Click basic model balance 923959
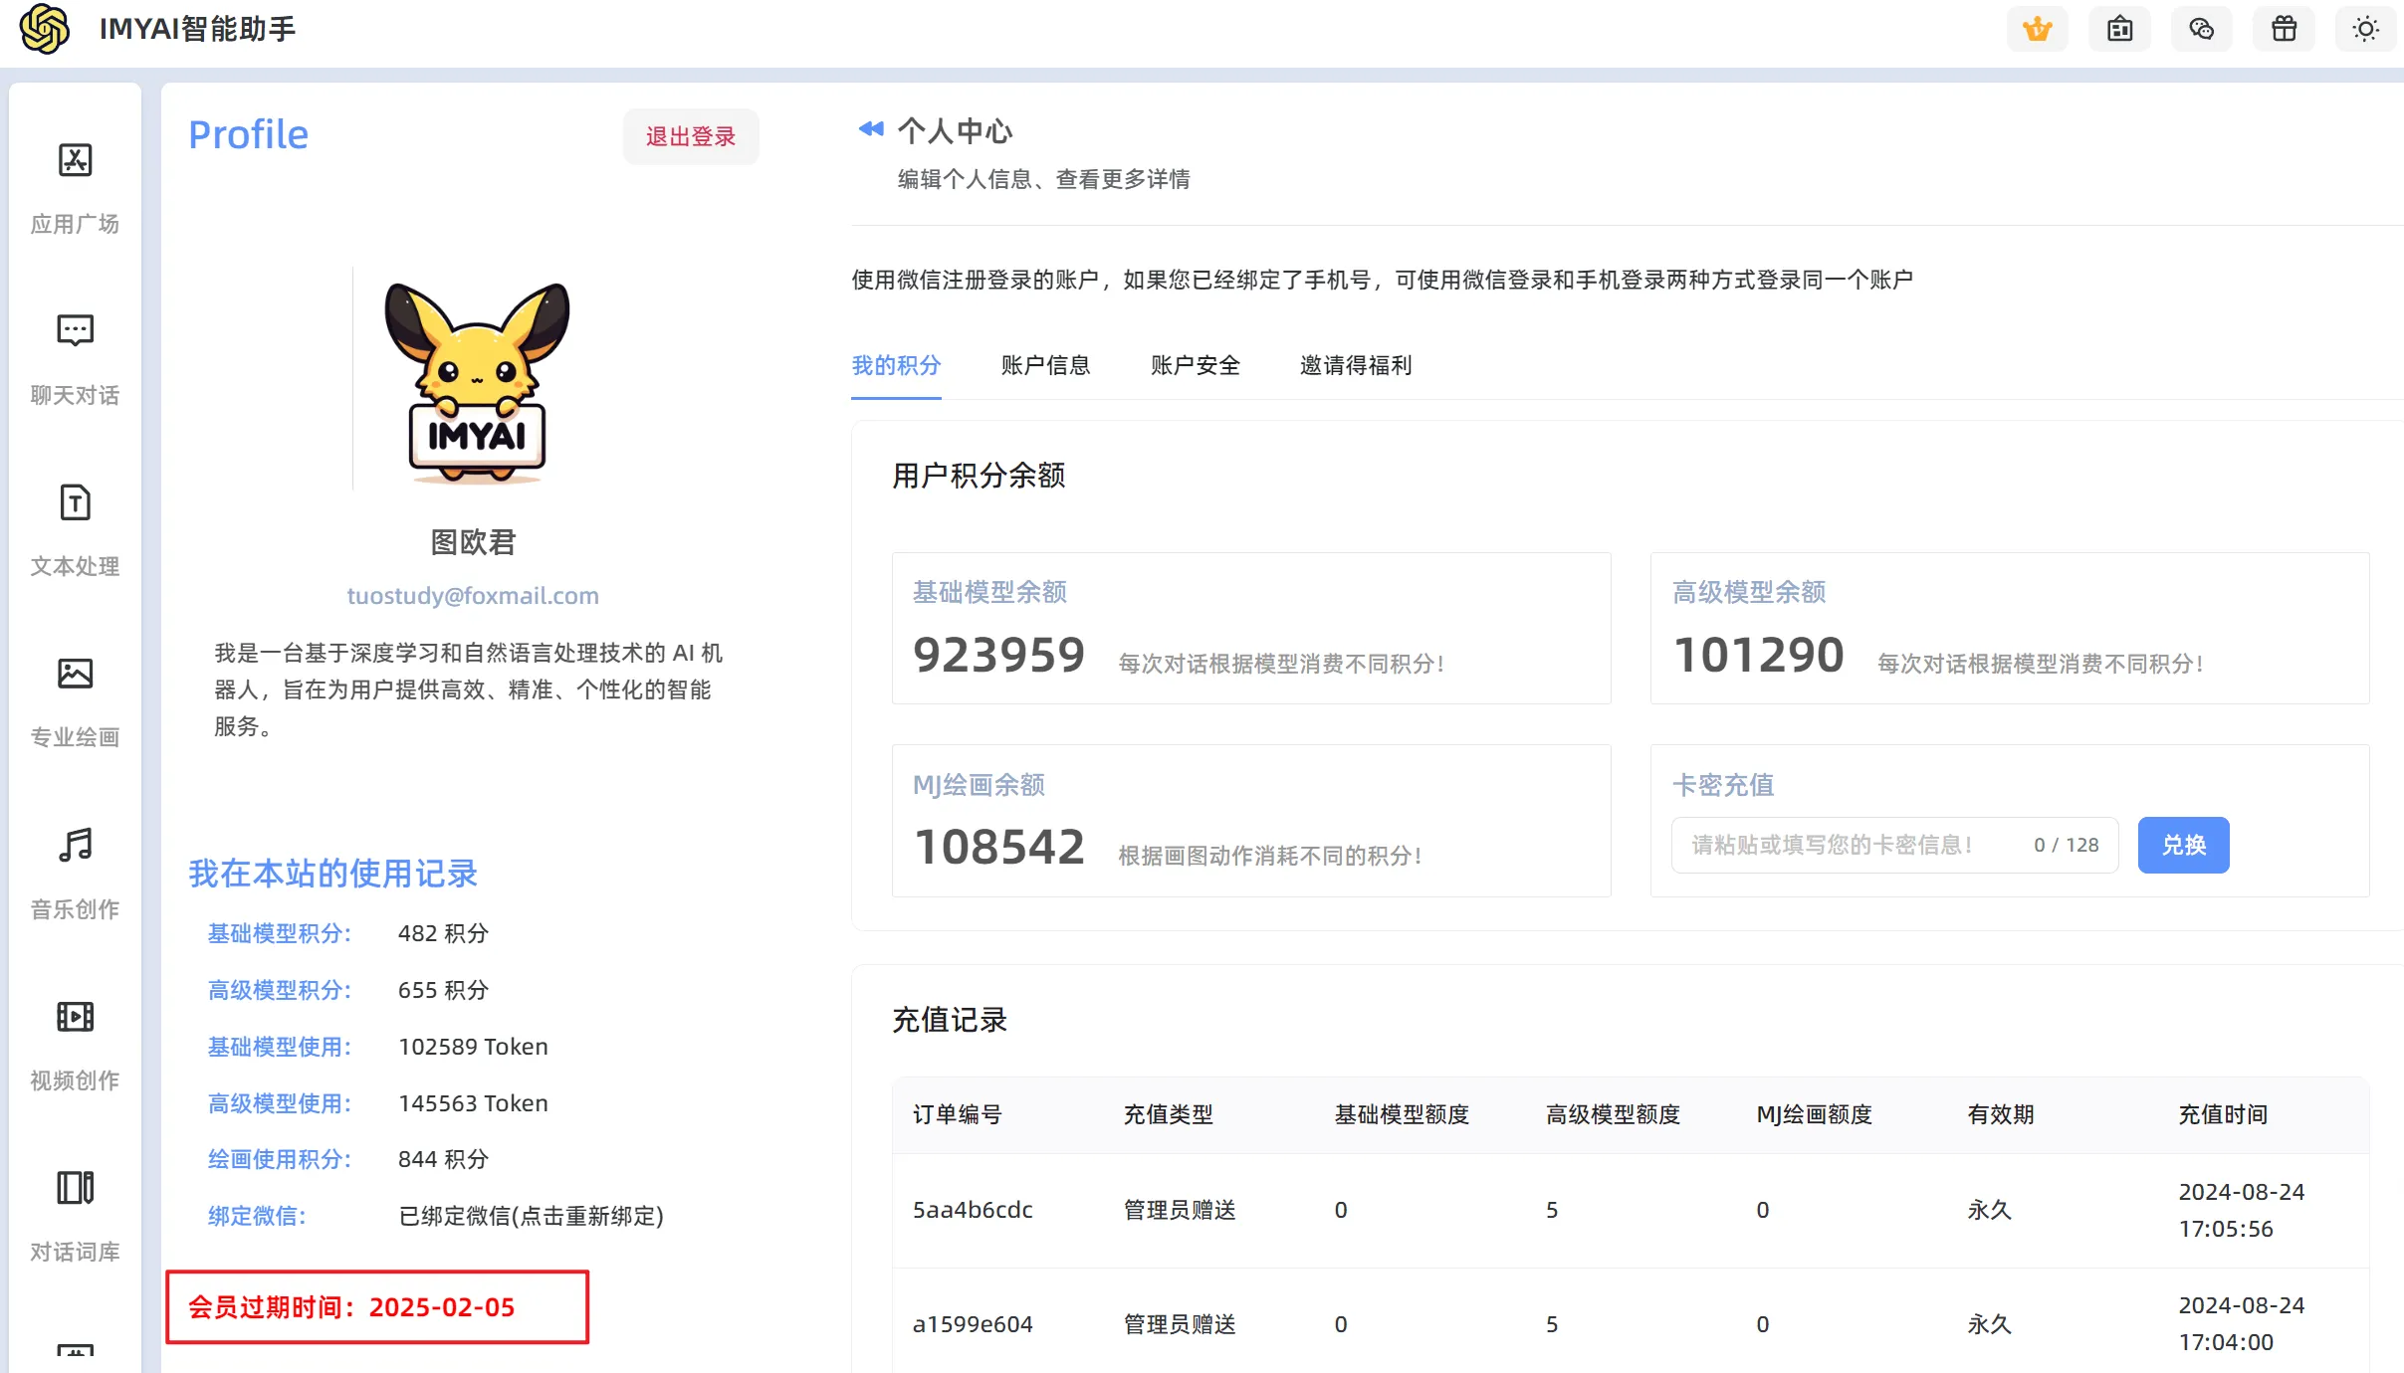 coord(998,655)
